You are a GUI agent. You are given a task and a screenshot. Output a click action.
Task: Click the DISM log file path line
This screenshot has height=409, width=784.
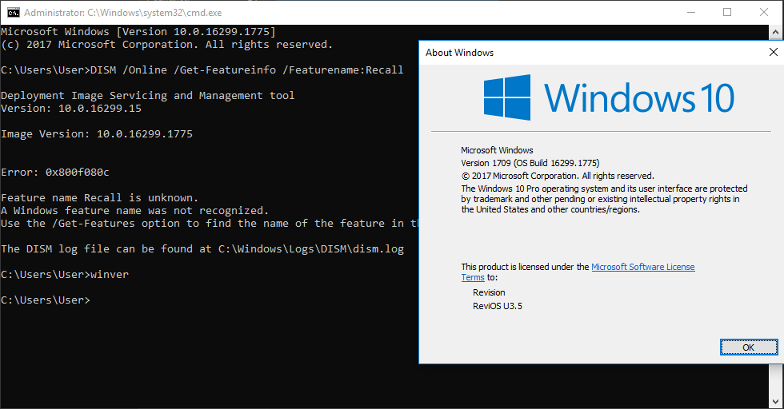point(202,248)
